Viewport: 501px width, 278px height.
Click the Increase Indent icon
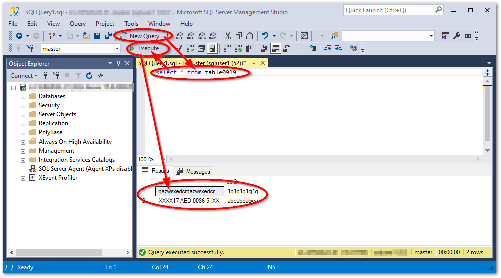(339, 48)
